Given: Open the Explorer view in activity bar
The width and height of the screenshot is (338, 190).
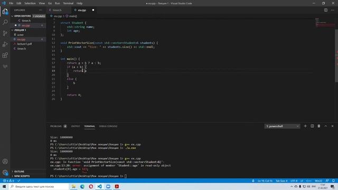Looking at the screenshot, I should tap(5, 11).
